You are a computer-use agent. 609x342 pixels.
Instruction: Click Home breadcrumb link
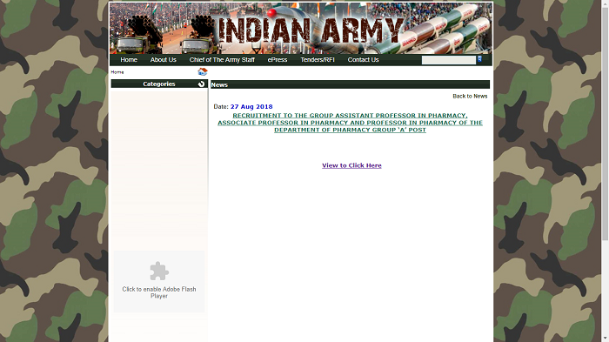click(117, 72)
